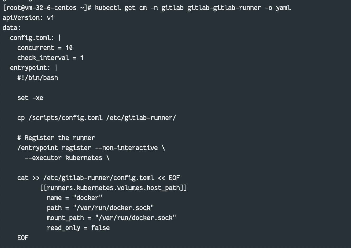Click the set -xe line

pos(30,98)
